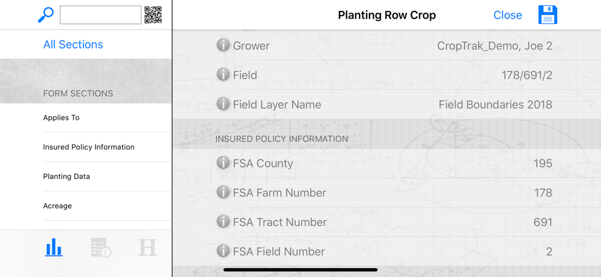The image size is (601, 277).
Task: Tap the H history icon
Action: pos(147,247)
